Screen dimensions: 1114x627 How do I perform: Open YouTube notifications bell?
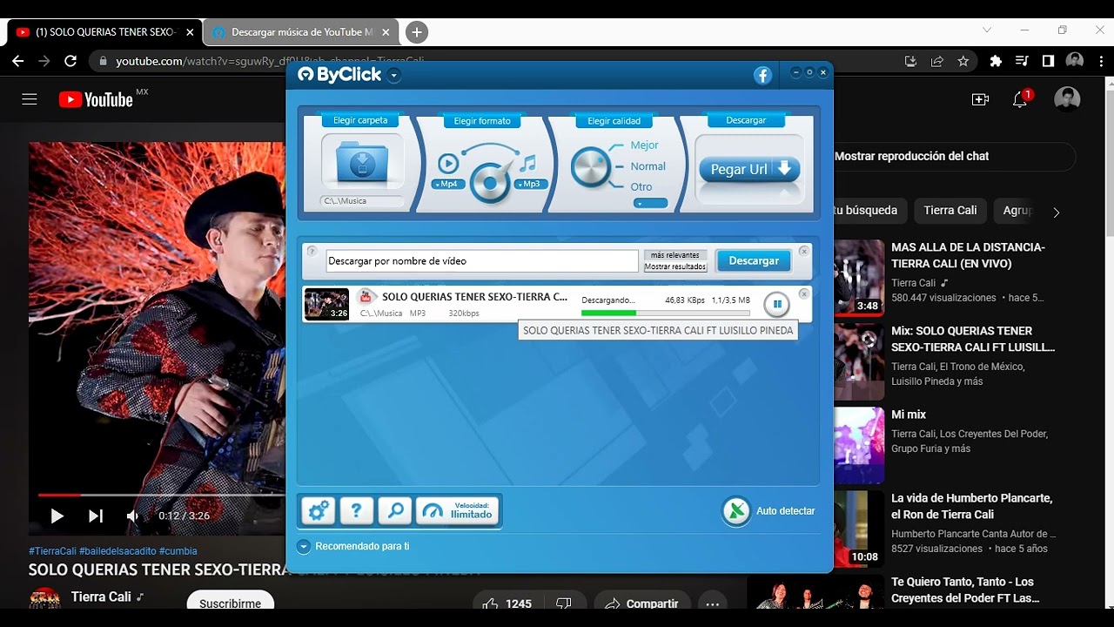point(1020,99)
